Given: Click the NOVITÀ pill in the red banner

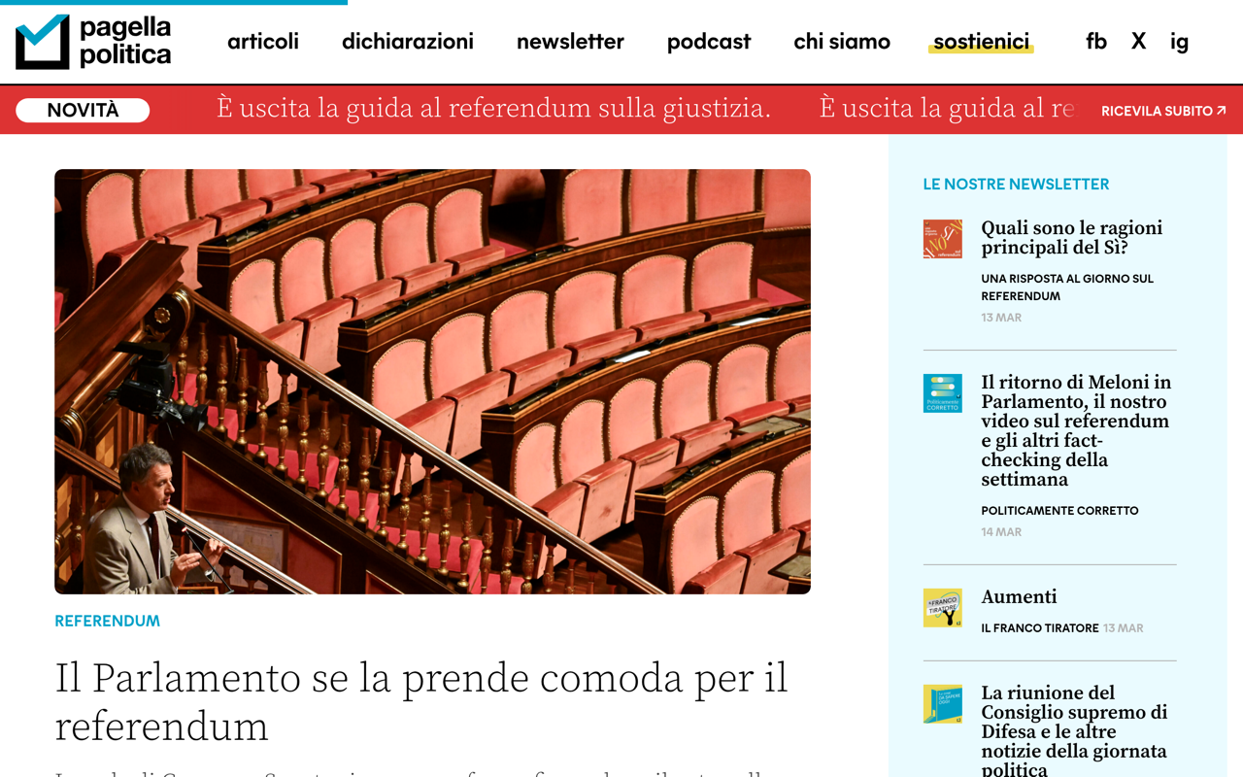Looking at the screenshot, I should (x=82, y=110).
